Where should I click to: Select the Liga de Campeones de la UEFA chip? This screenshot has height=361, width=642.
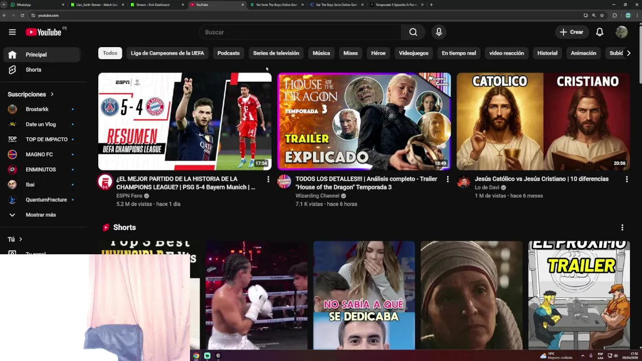[x=168, y=53]
